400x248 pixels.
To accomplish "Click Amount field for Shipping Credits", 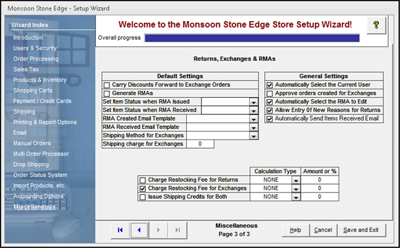I will click(319, 197).
